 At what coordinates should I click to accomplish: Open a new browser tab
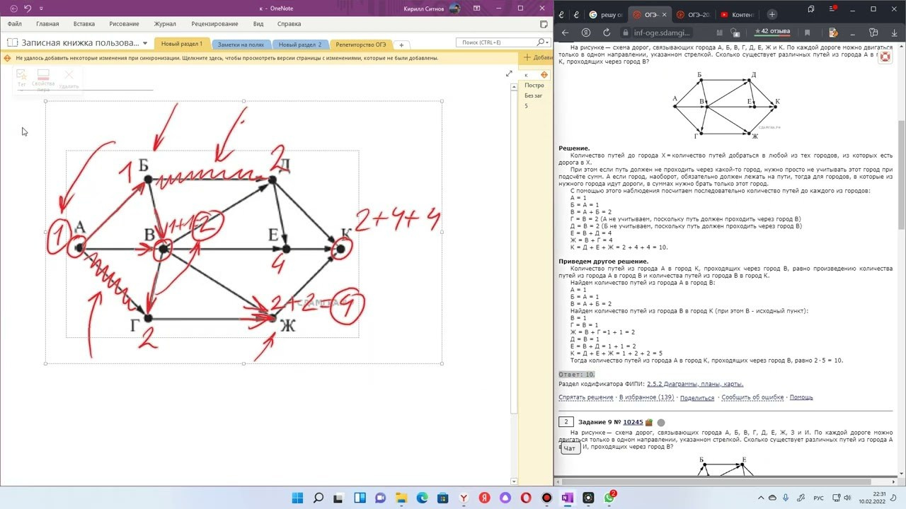[772, 14]
